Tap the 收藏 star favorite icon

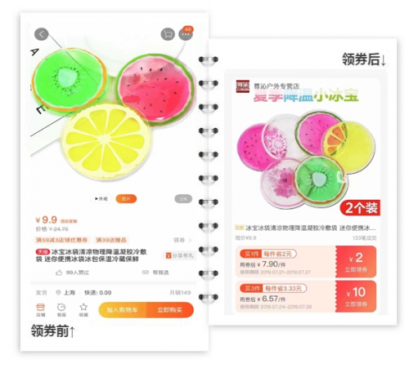point(84,309)
